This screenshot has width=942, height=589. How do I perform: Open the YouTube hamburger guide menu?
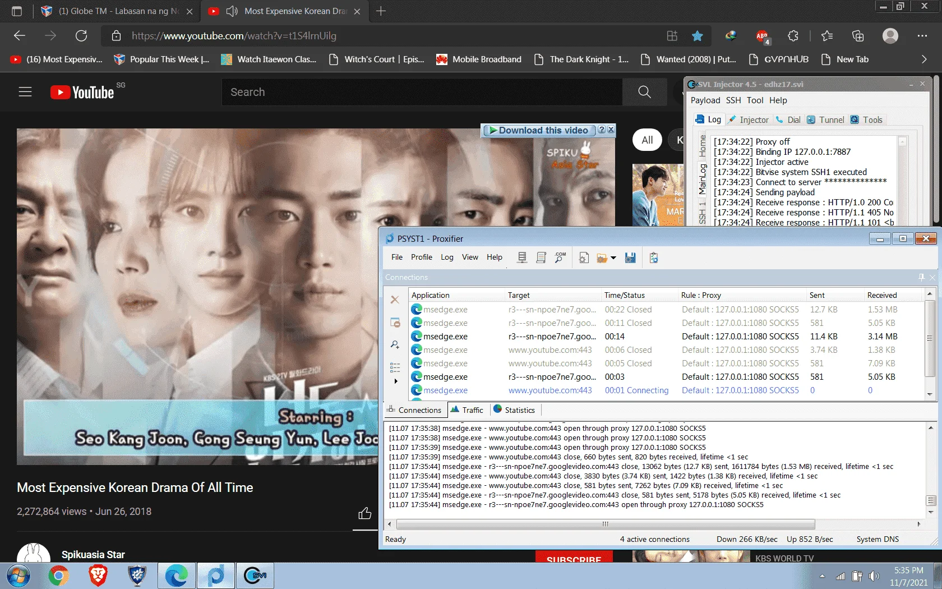pos(25,91)
